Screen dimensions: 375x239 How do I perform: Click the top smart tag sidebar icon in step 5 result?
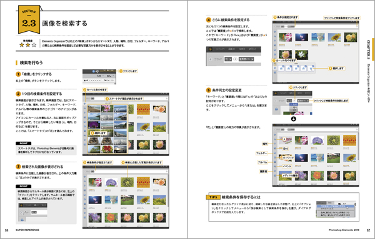(275, 135)
